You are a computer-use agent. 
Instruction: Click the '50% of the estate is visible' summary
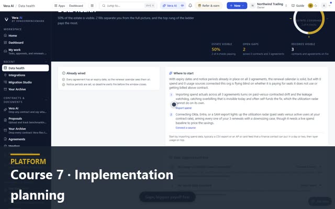click(126, 20)
